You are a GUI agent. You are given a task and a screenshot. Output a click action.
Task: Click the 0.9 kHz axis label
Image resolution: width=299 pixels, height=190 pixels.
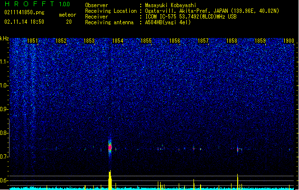coord(4,109)
